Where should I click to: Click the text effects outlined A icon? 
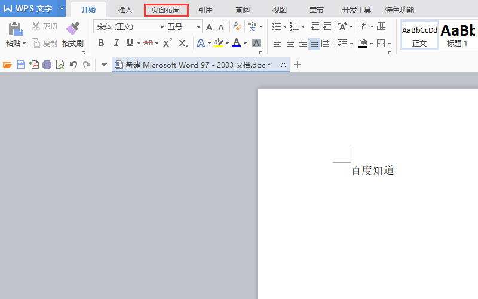[x=201, y=43]
